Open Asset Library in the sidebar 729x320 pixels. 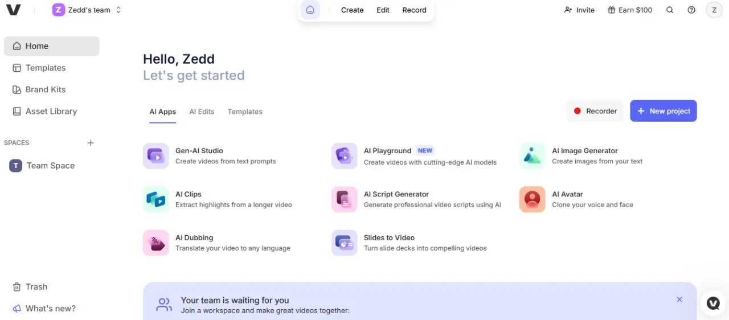(51, 111)
